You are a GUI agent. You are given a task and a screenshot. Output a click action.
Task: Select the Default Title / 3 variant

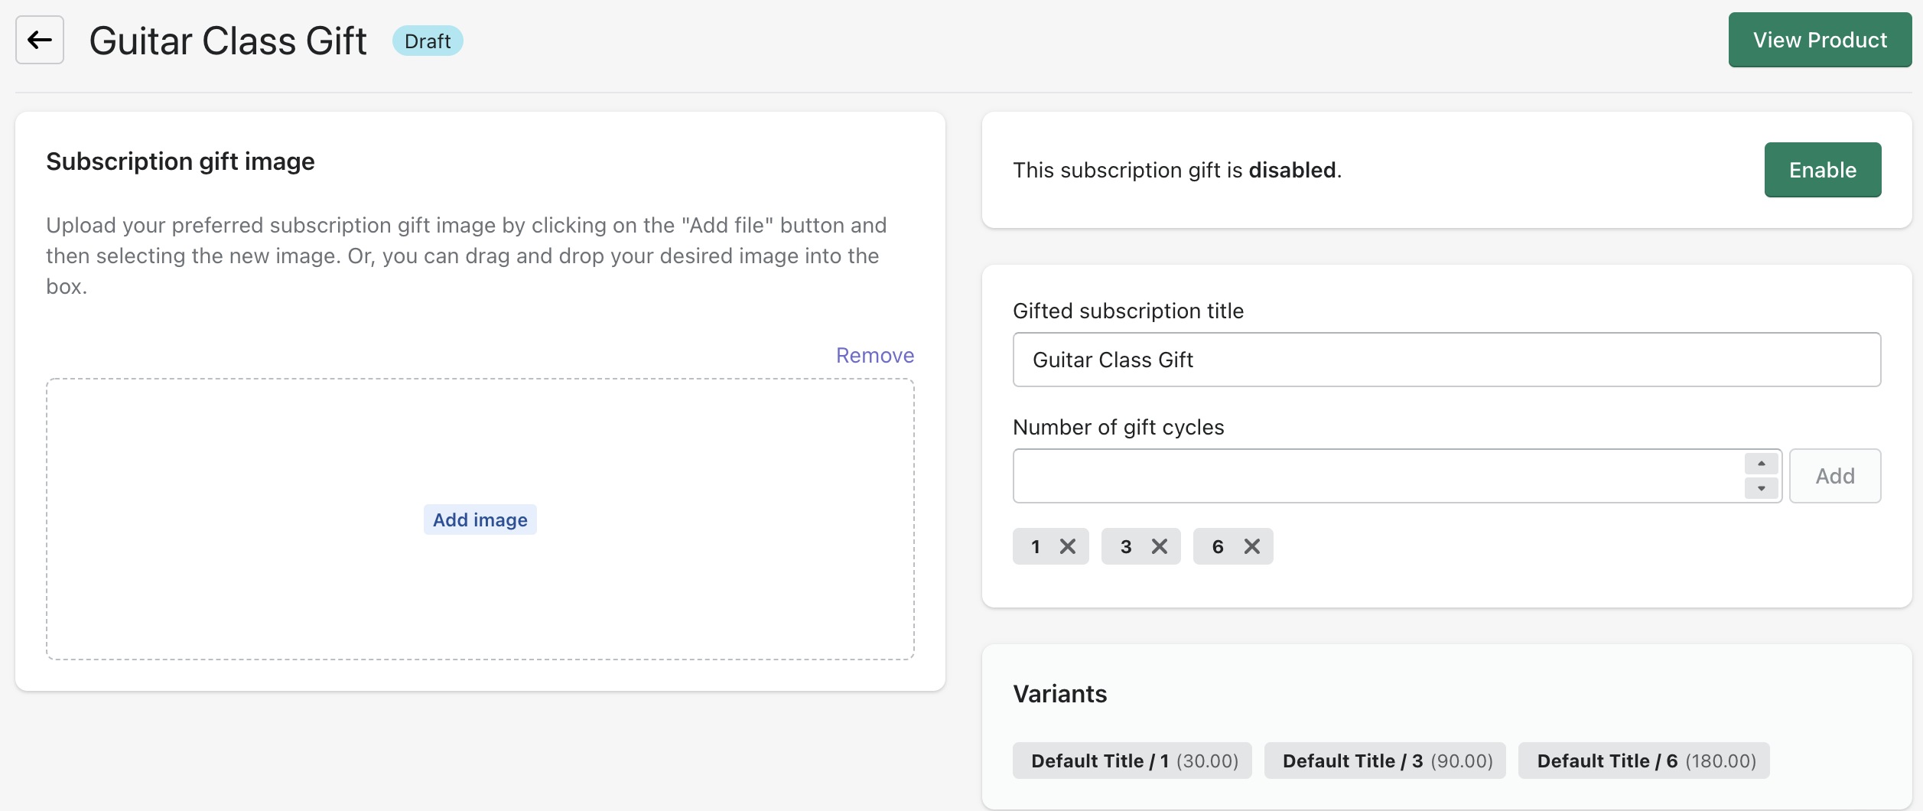click(1384, 761)
